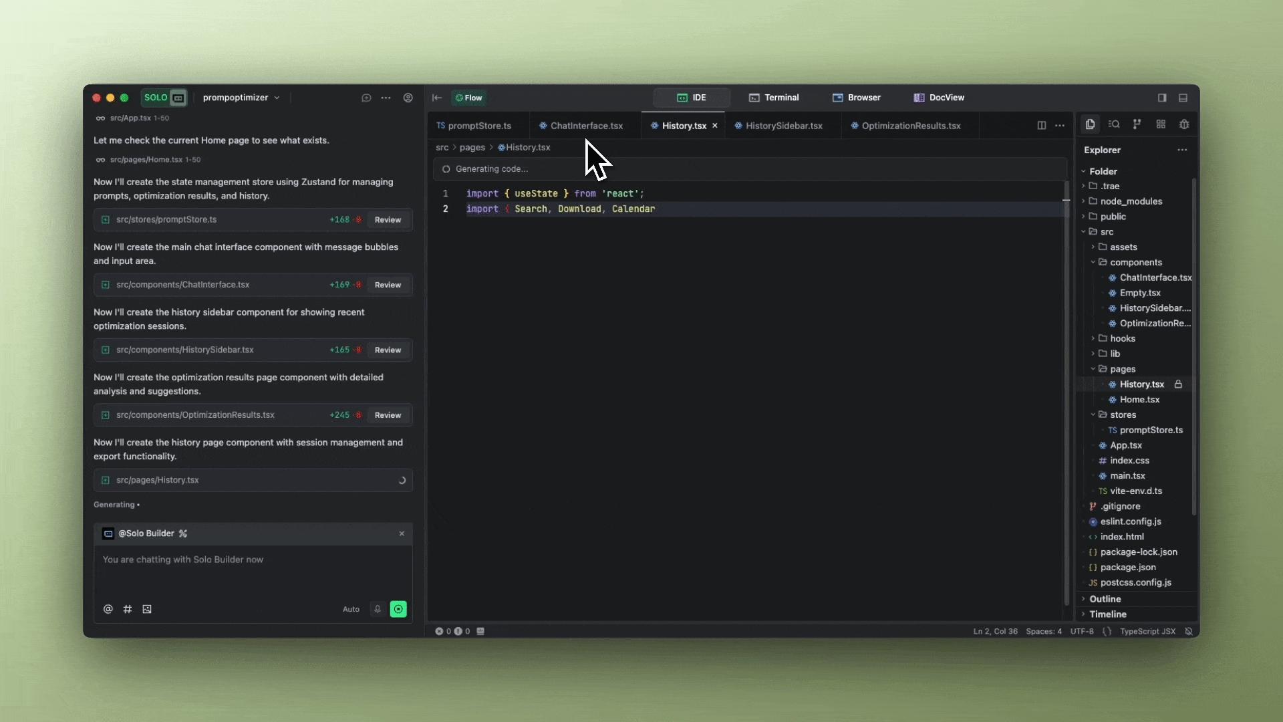Insert an @ mention in the chat
Viewport: 1283px width, 722px height.
(108, 609)
